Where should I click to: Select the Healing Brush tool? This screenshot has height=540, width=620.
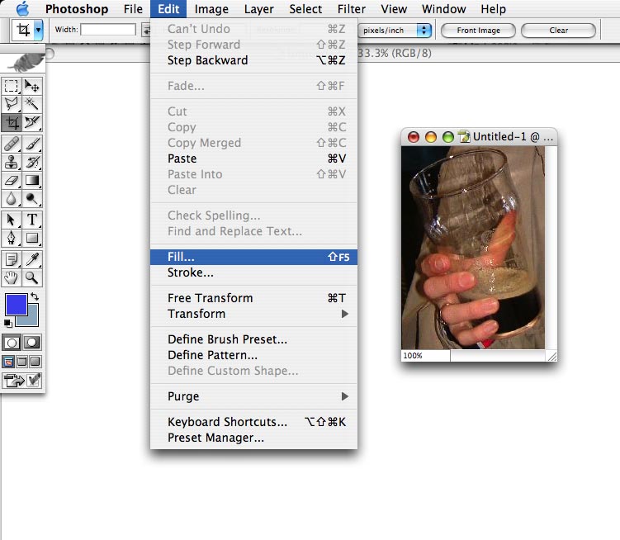click(11, 144)
